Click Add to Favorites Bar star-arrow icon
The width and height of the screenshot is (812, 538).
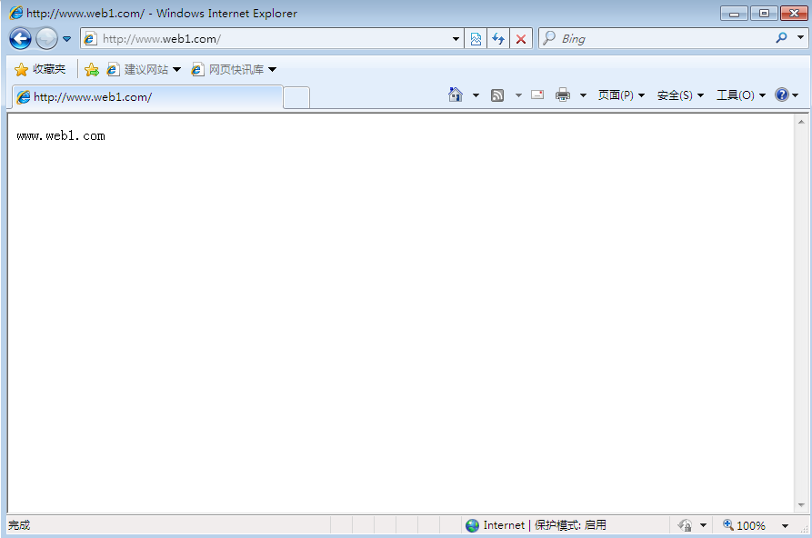click(x=92, y=69)
